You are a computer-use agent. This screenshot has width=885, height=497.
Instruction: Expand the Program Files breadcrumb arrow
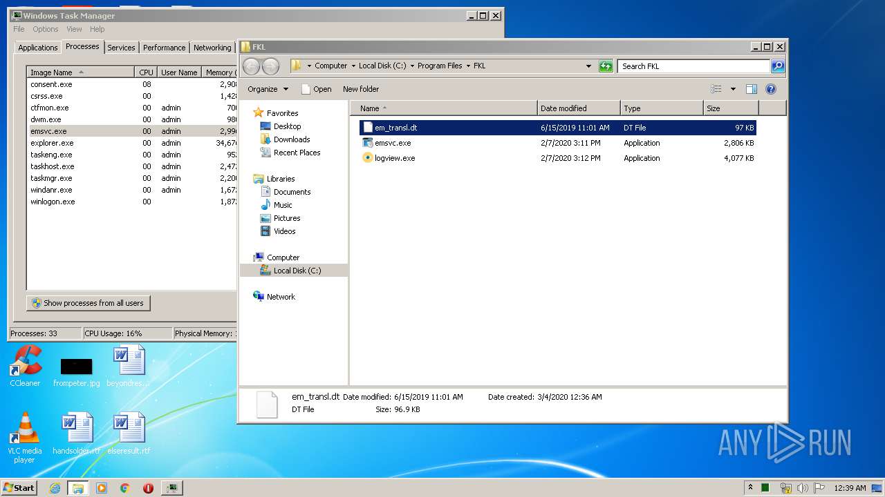pos(468,66)
